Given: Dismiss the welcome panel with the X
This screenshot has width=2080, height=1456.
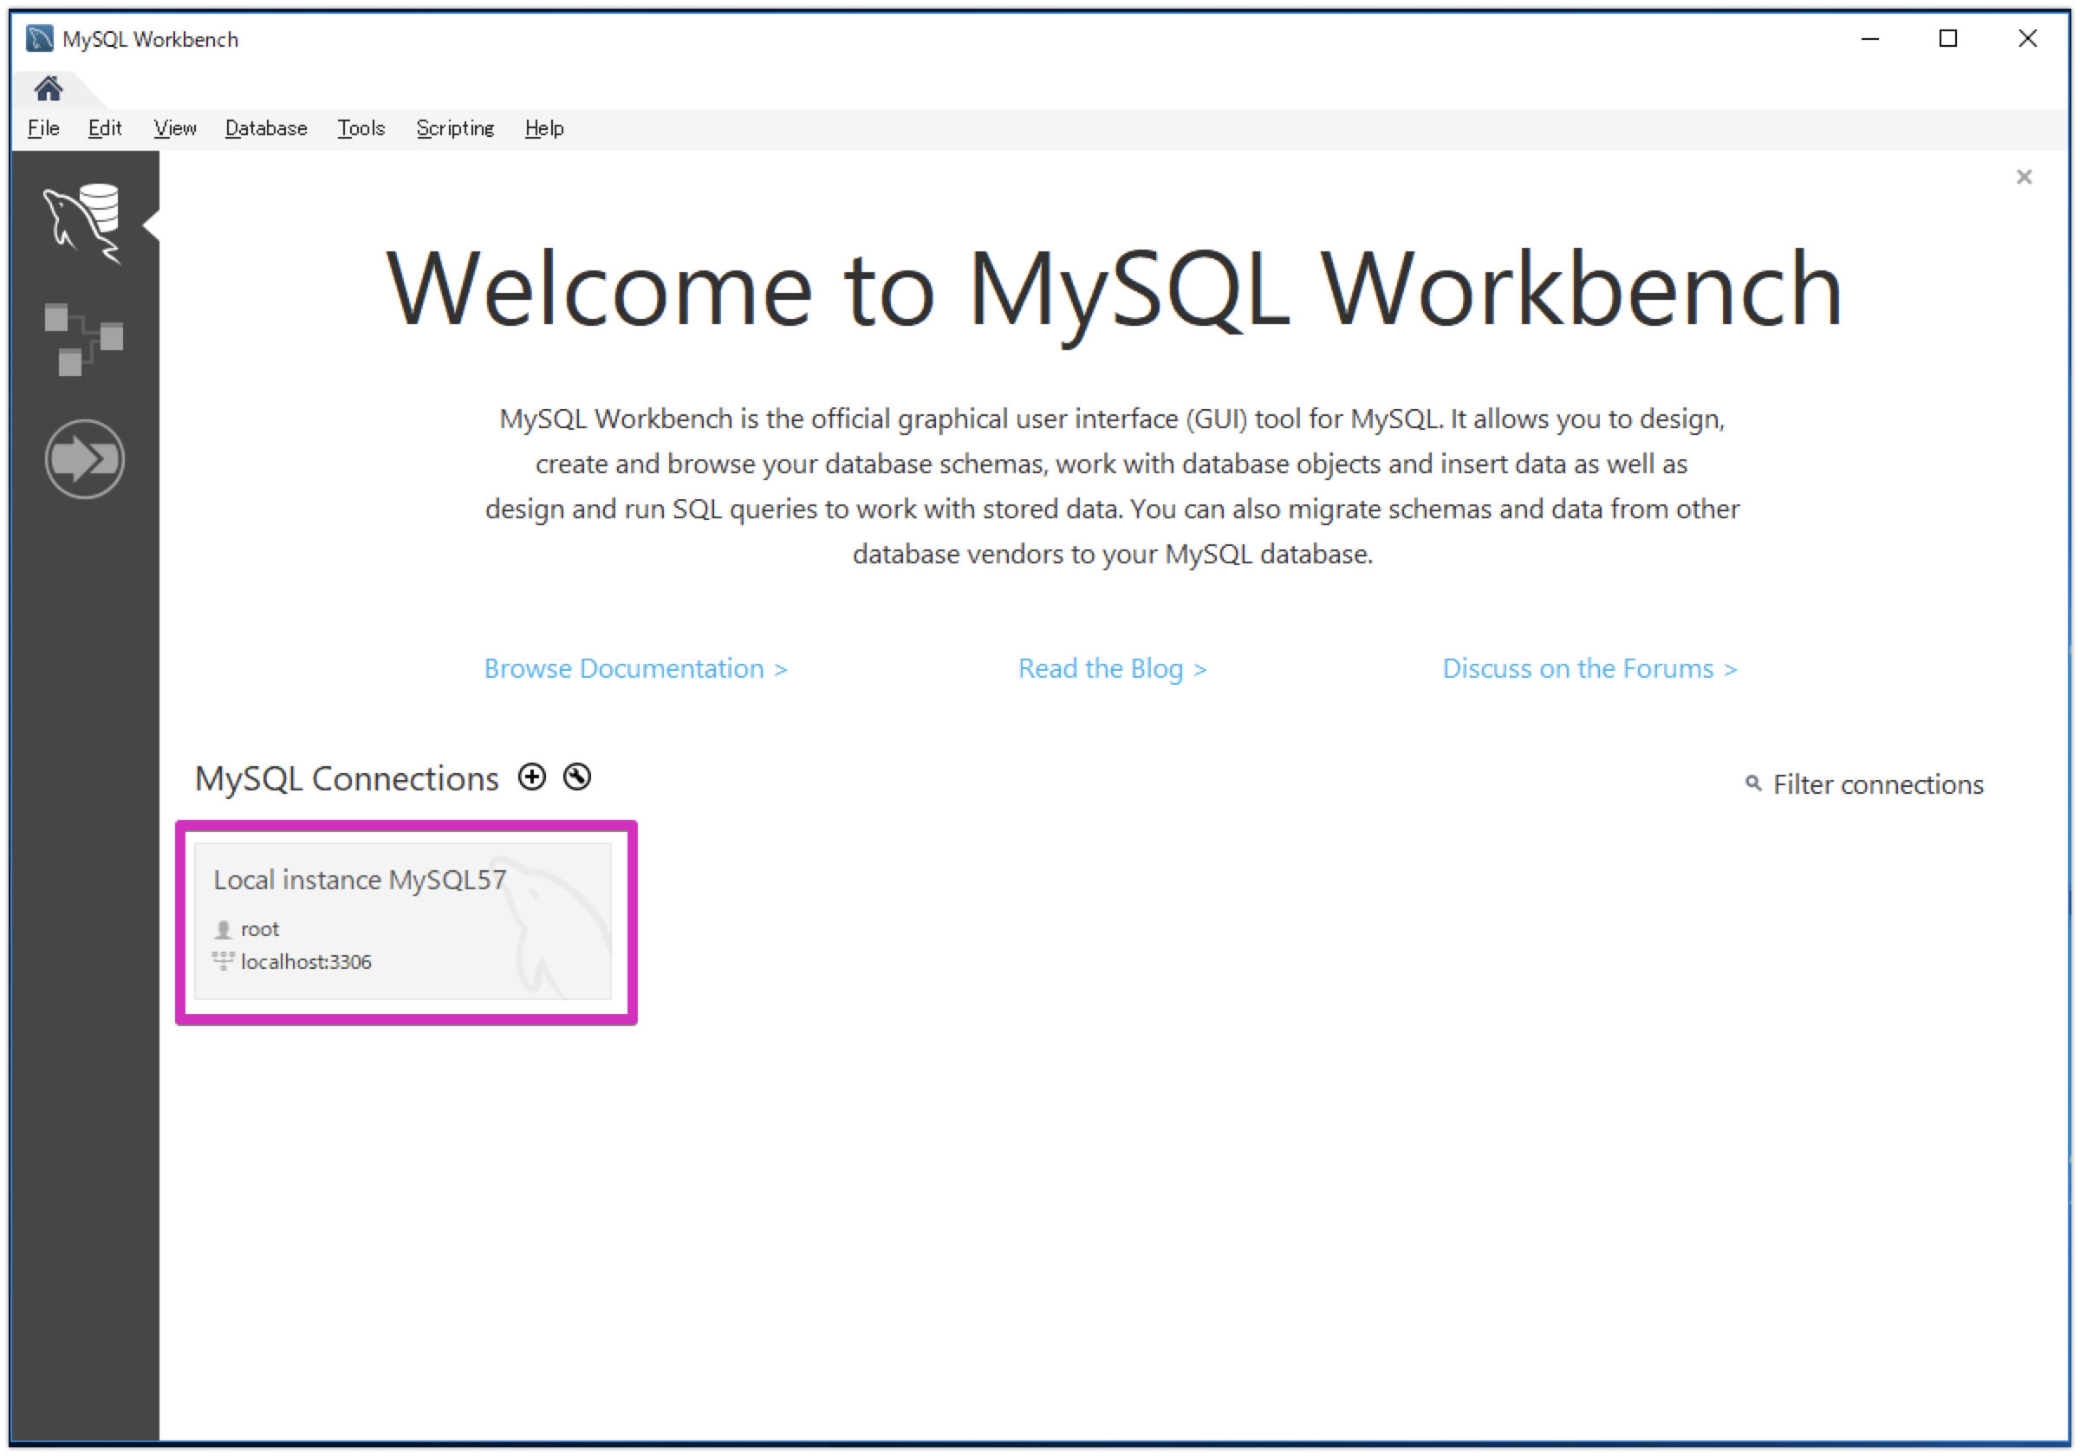Looking at the screenshot, I should point(2024,177).
